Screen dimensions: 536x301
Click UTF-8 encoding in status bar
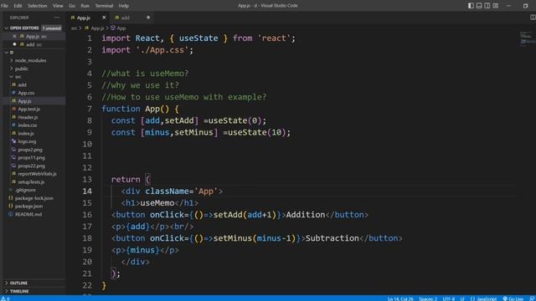point(449,298)
